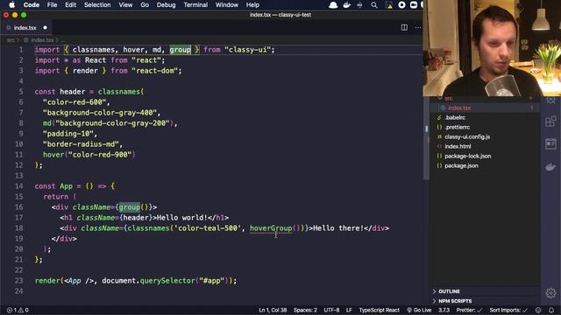Open package.json in the explorer
Screen dimensions: 561x315
pyautogui.click(x=462, y=165)
